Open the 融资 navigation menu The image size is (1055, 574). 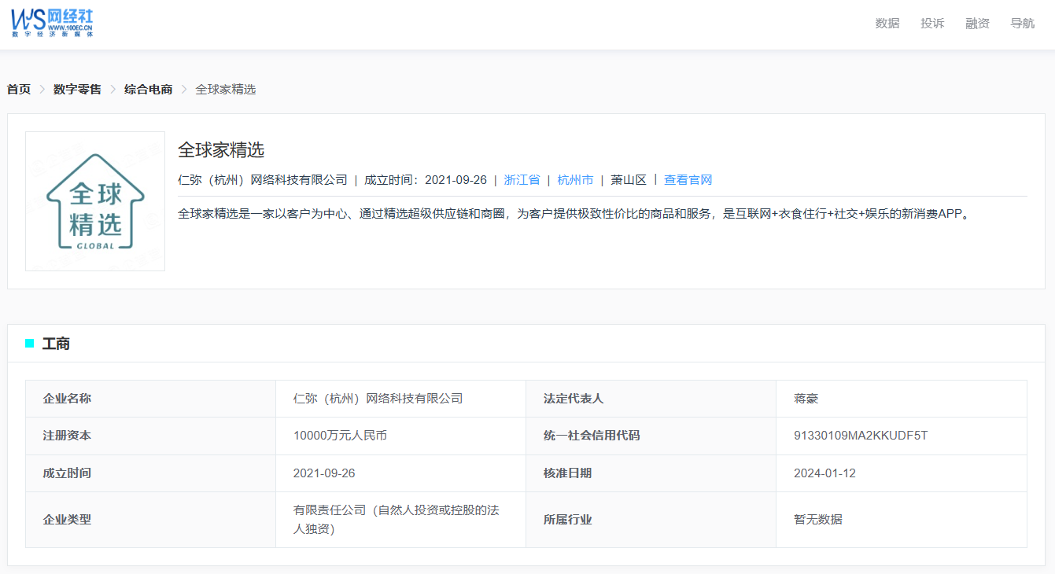977,24
